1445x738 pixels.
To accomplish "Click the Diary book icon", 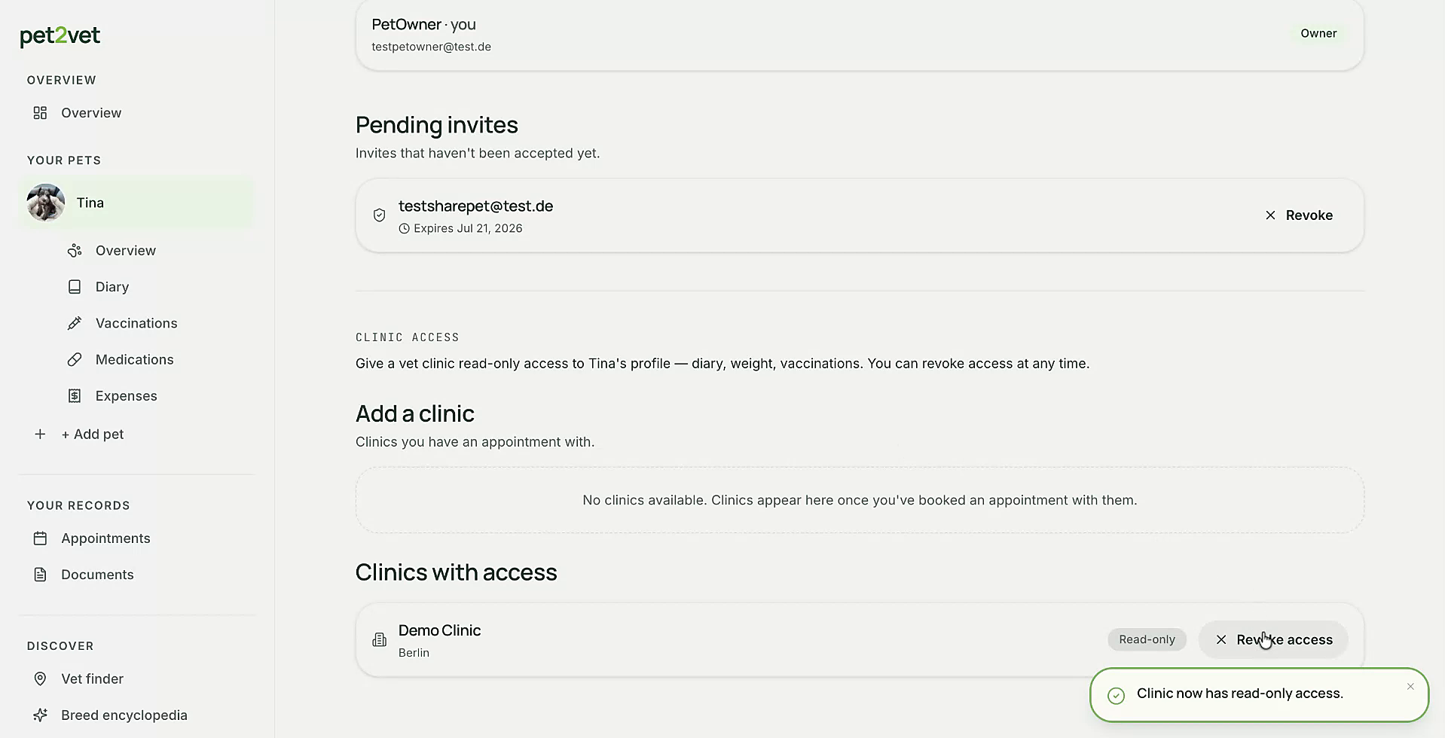I will pos(75,287).
